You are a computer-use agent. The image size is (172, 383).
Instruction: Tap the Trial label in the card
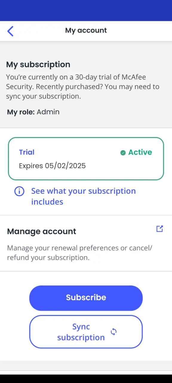(27, 152)
